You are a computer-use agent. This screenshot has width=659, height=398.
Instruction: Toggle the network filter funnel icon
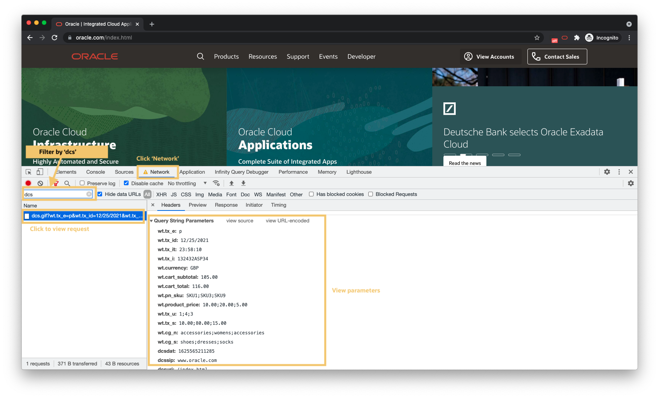[x=56, y=183]
